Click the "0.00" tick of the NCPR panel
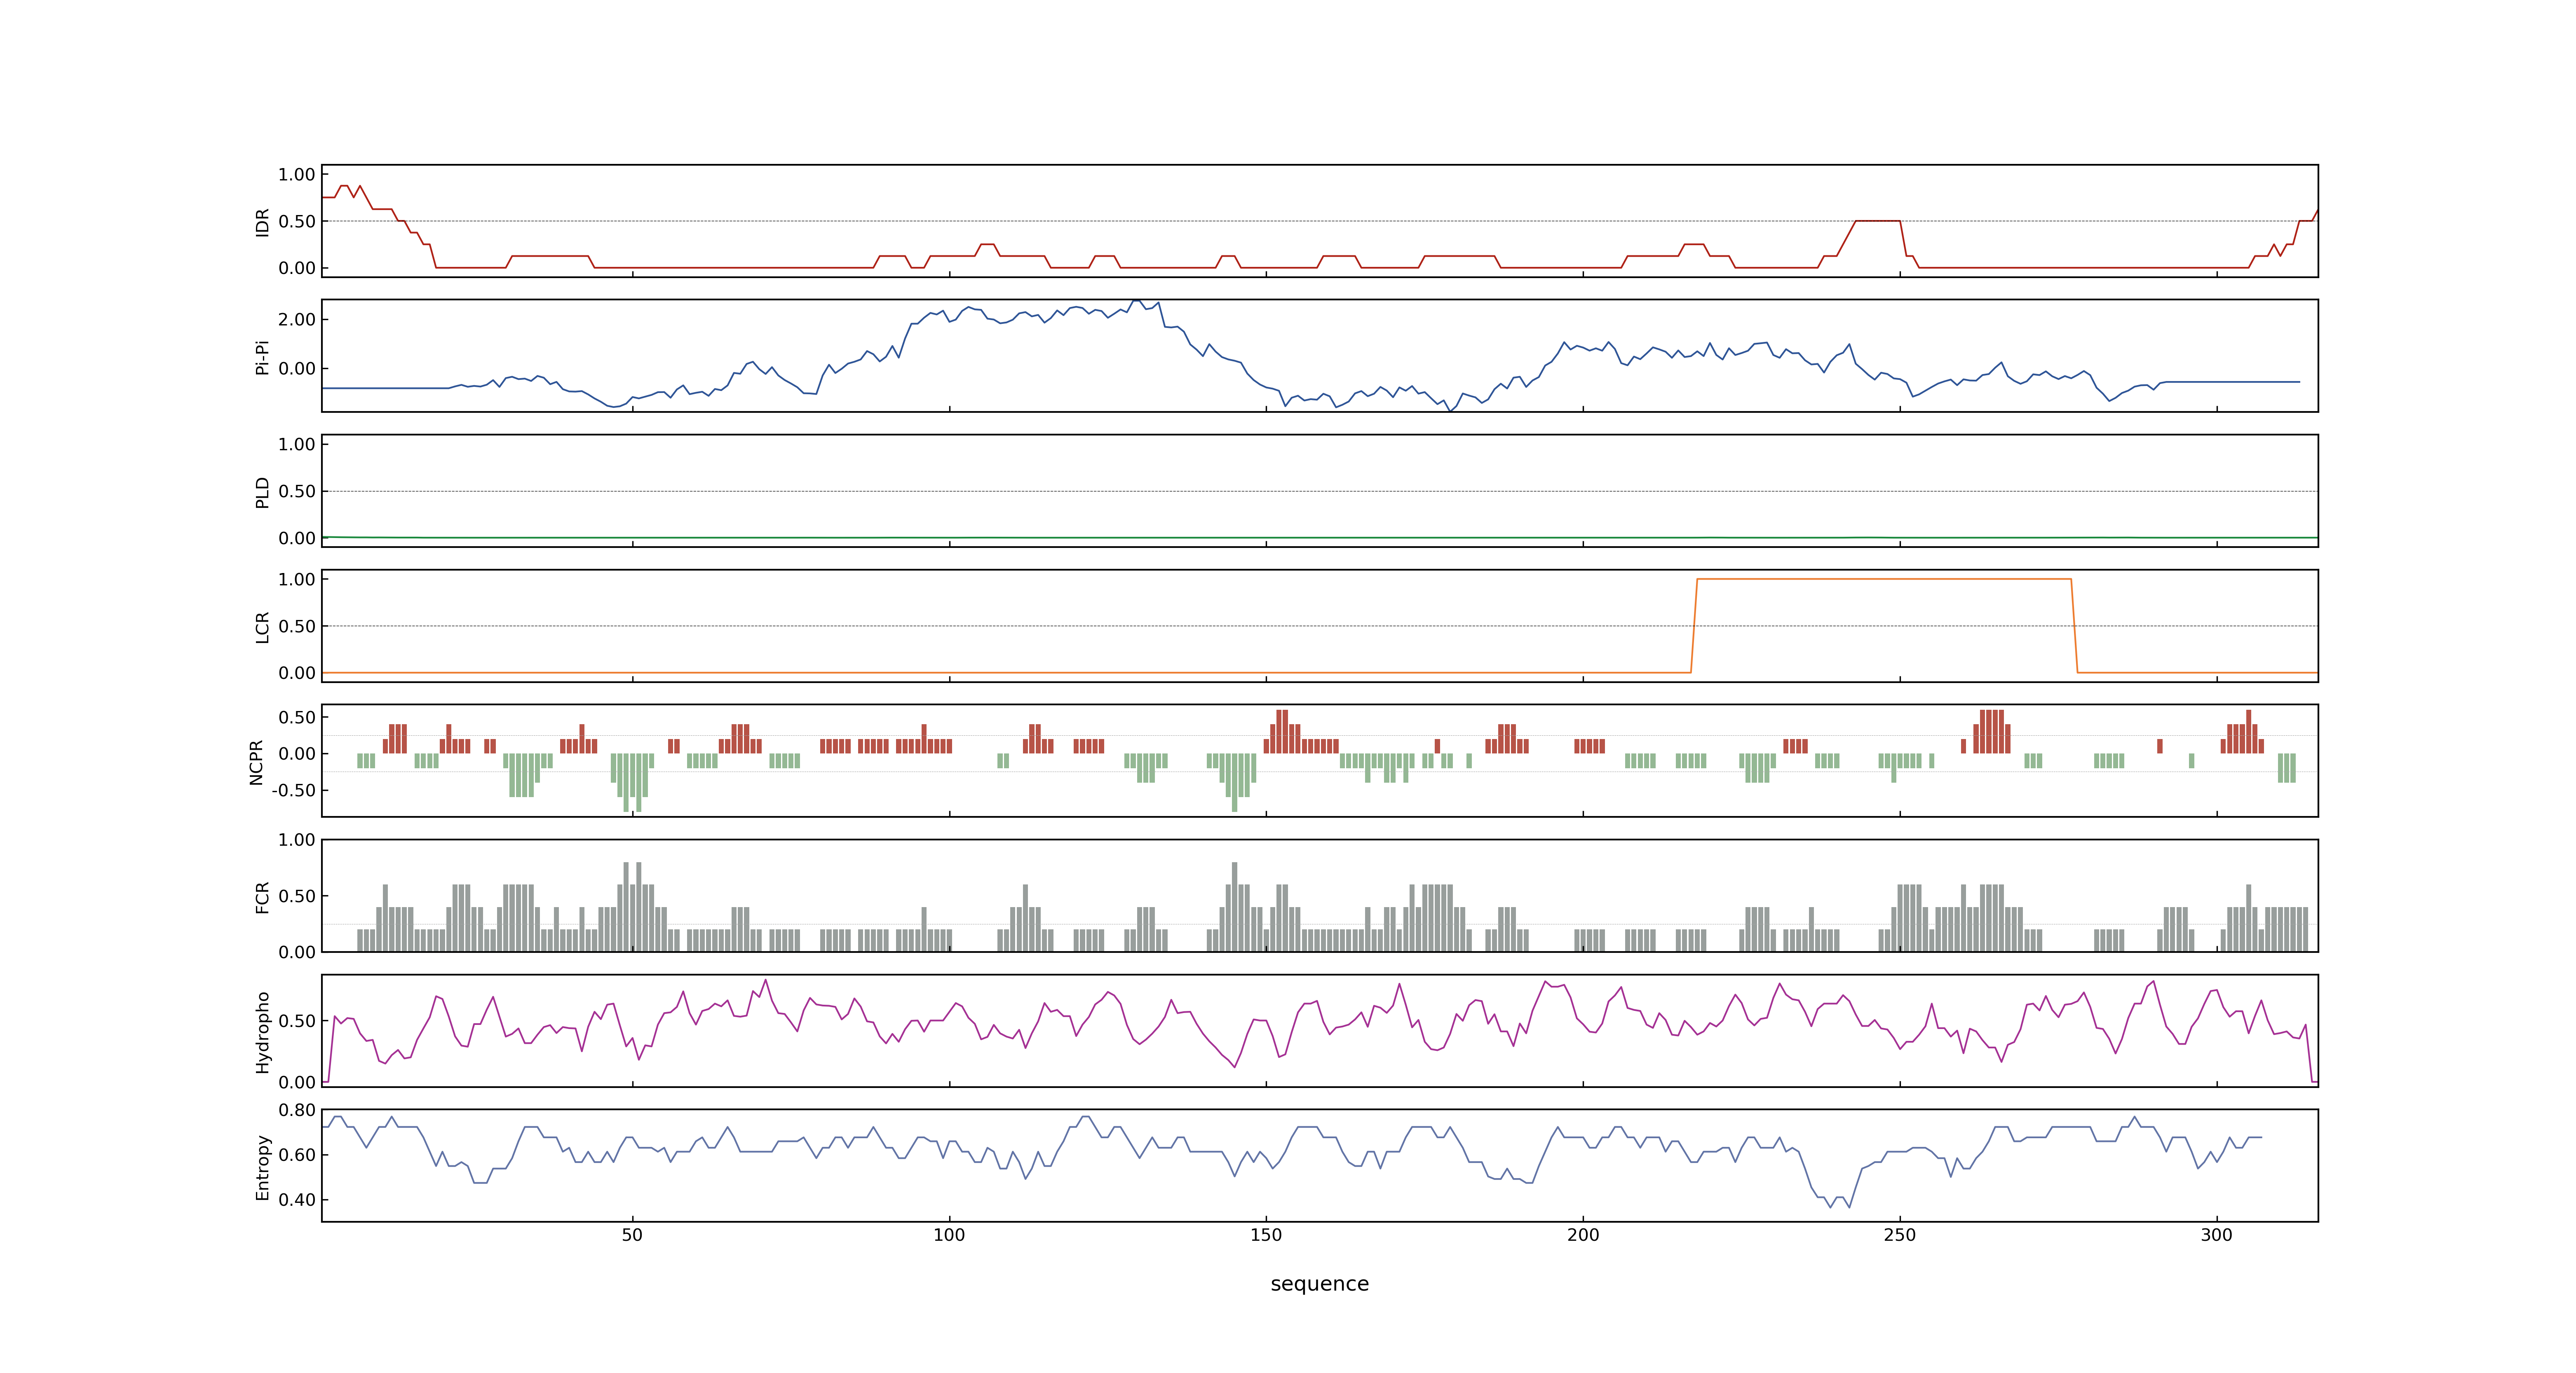Image resolution: width=2576 pixels, height=1373 pixels. [x=297, y=754]
